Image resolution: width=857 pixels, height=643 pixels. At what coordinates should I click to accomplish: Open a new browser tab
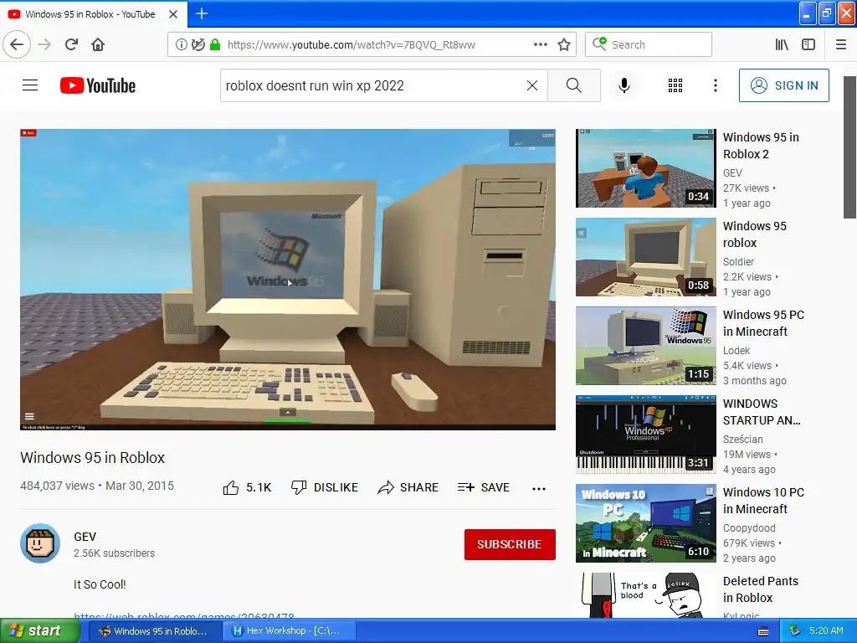[x=202, y=13]
